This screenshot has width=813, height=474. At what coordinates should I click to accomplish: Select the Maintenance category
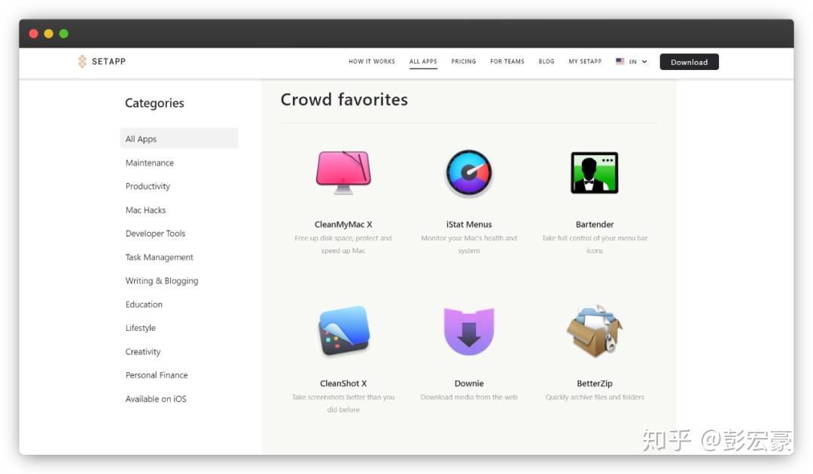point(149,163)
